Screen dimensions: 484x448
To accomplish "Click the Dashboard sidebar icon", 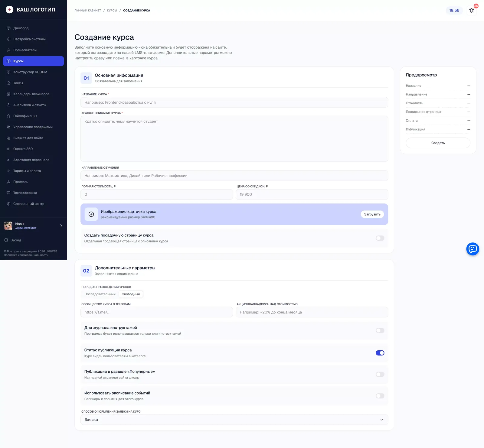I will (8, 28).
